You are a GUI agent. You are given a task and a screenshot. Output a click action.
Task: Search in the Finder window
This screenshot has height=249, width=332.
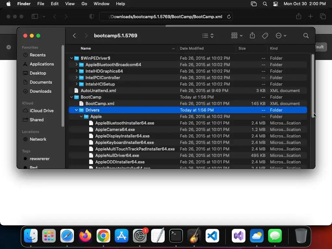306,36
